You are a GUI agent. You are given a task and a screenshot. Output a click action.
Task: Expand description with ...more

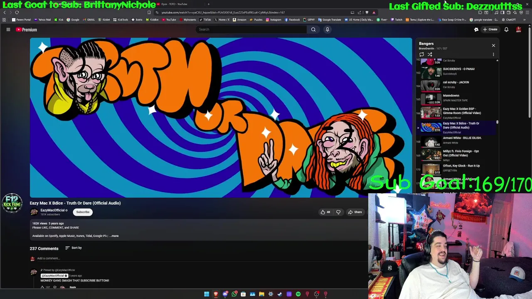[114, 236]
